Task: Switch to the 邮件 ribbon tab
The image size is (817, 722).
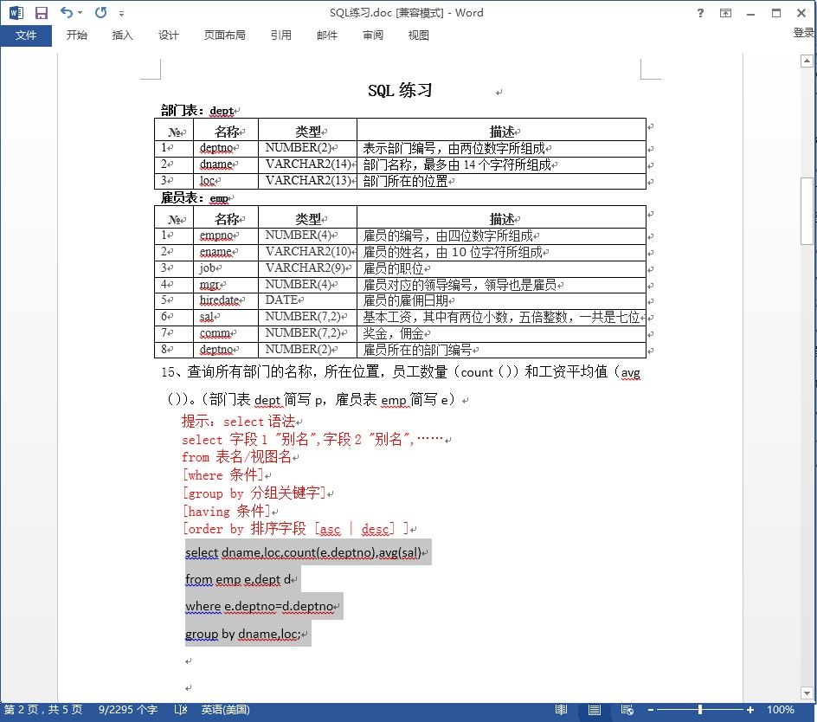Action: click(326, 35)
